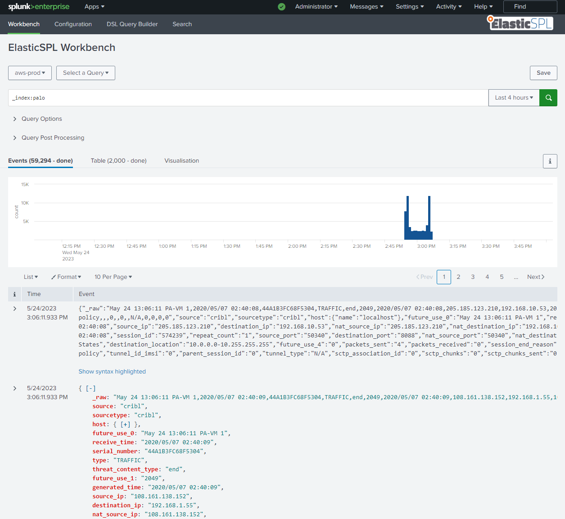Open the aws-prod environment dropdown

(x=30, y=73)
